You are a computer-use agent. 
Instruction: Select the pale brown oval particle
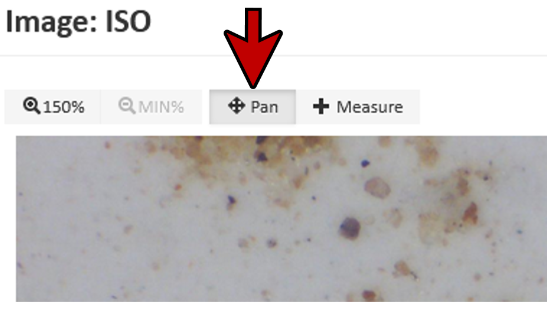(x=377, y=187)
